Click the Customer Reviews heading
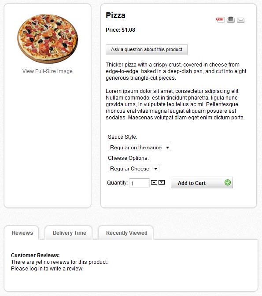 pos(35,255)
